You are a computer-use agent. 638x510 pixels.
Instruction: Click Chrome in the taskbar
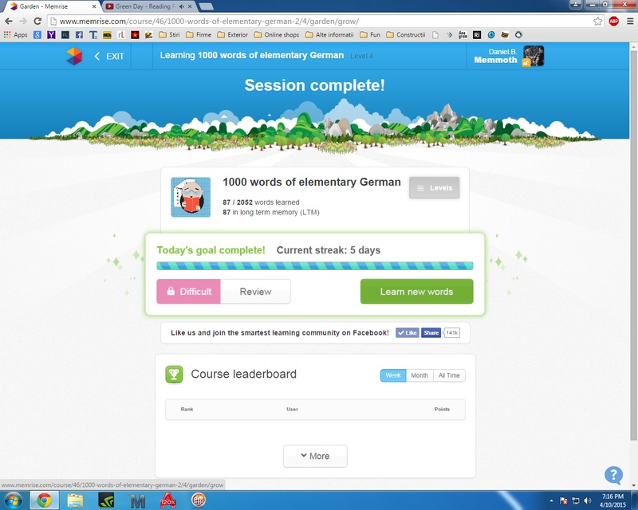click(x=45, y=500)
